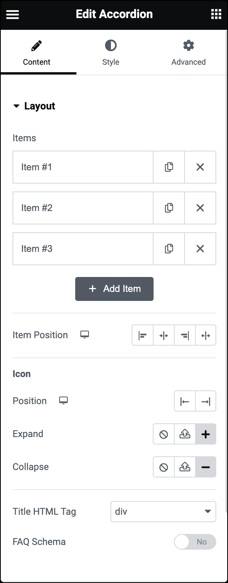Duplicate Item #3
228x583 pixels.
point(169,249)
